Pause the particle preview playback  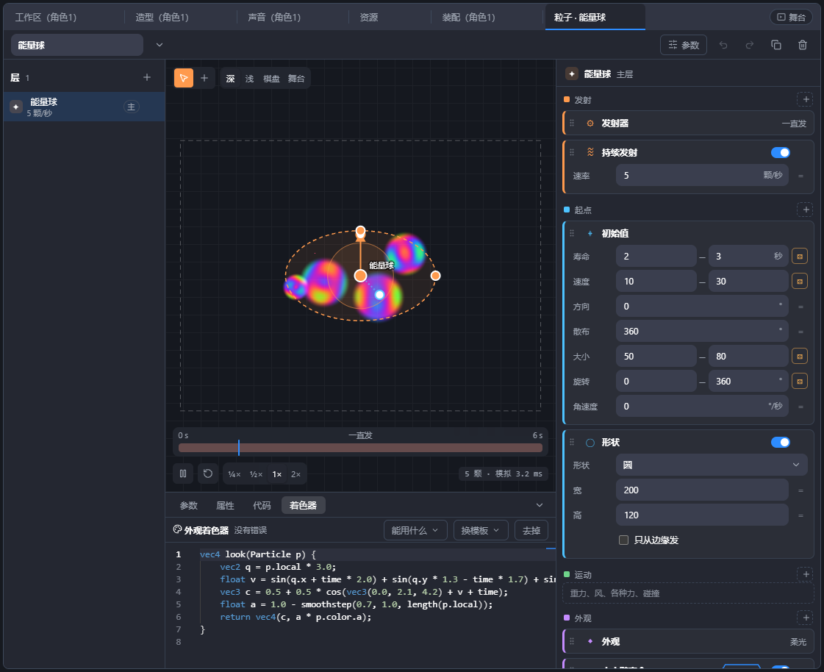[x=183, y=473]
